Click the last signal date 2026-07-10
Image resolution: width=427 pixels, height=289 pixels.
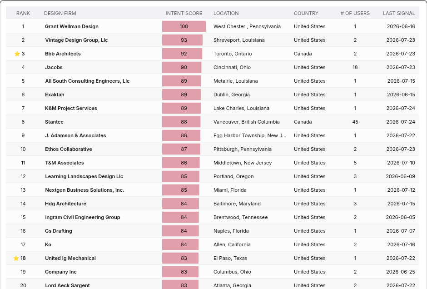point(401,163)
